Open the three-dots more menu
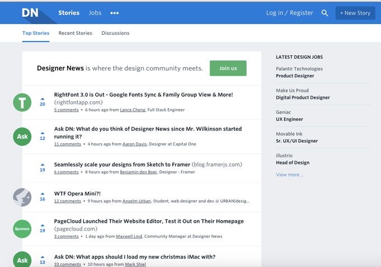This screenshot has height=267, width=381. 114,13
